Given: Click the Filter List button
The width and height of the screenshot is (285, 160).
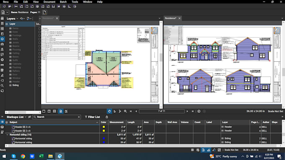Looking at the screenshot, I should point(92,117).
